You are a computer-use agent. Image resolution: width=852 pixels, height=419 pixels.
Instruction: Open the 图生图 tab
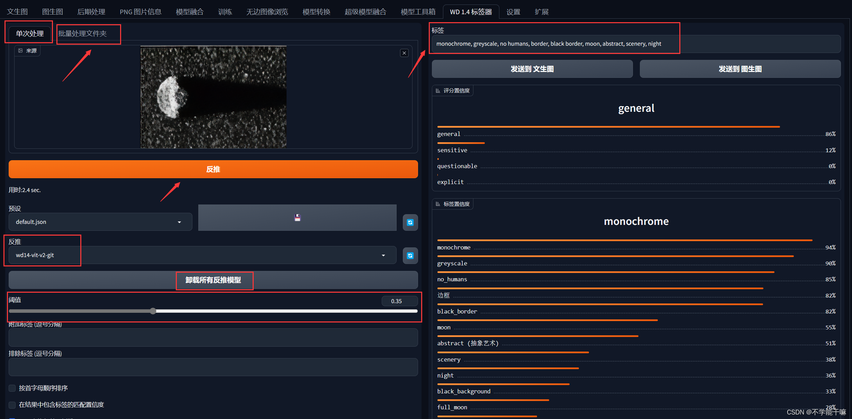(x=53, y=12)
